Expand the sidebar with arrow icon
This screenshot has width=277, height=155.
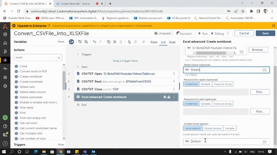(5, 143)
